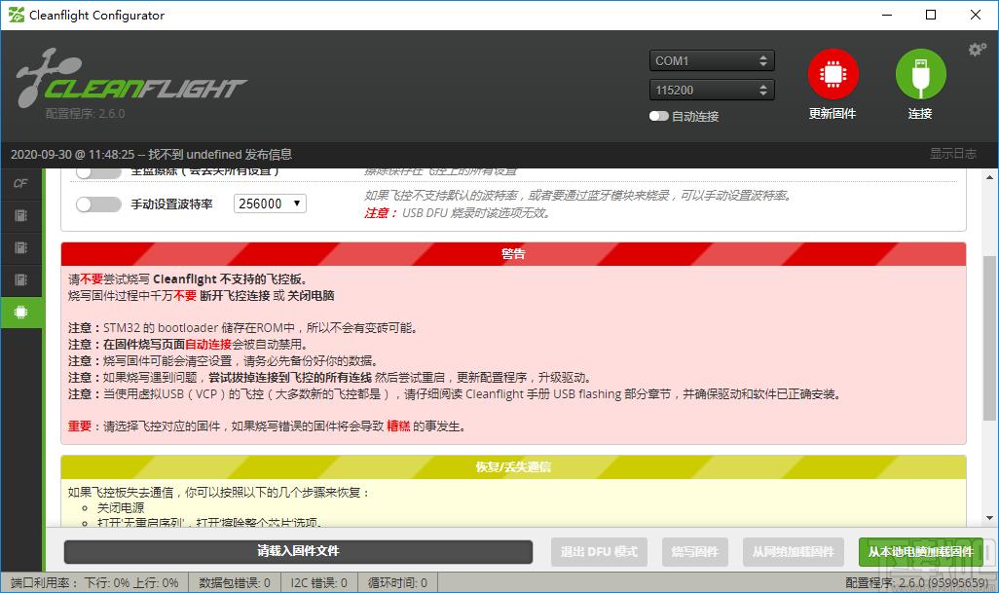This screenshot has width=999, height=593.
Task: Click the scrollbar up arrow
Action: tap(989, 177)
